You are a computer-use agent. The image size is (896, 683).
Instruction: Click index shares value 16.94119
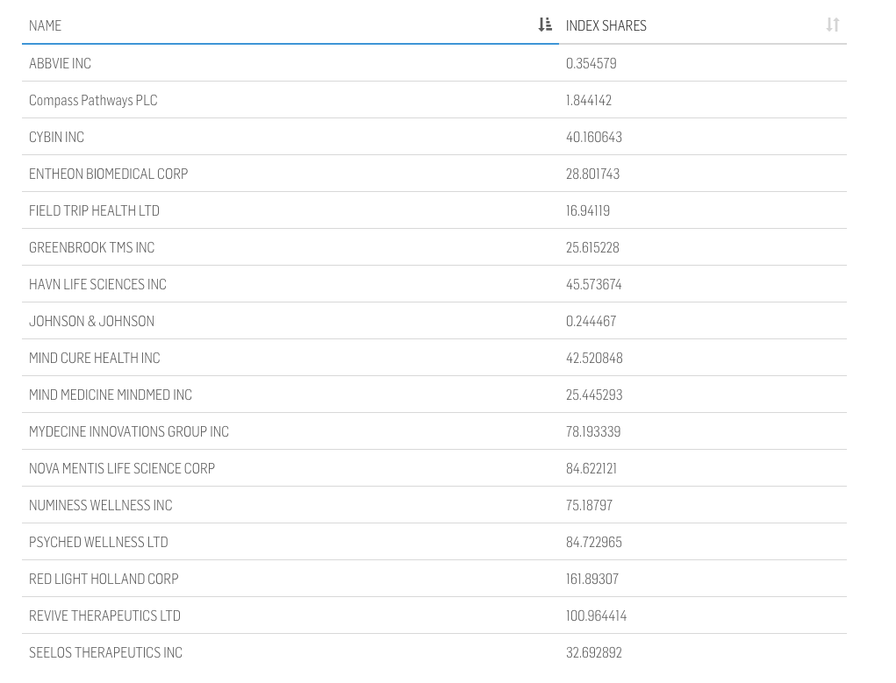tap(588, 210)
